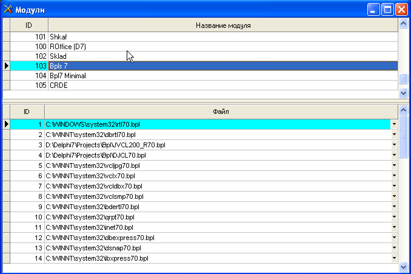The image size is (411, 274).
Task: Expand dropdown for JVCL200_R70.bpl file row
Action: coord(394,145)
